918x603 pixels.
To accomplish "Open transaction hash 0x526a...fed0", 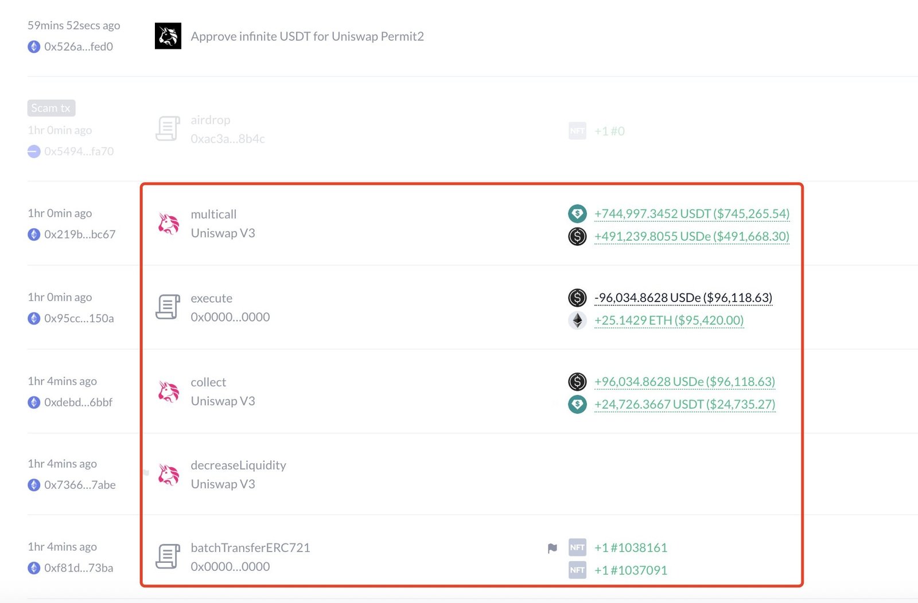I will point(79,46).
